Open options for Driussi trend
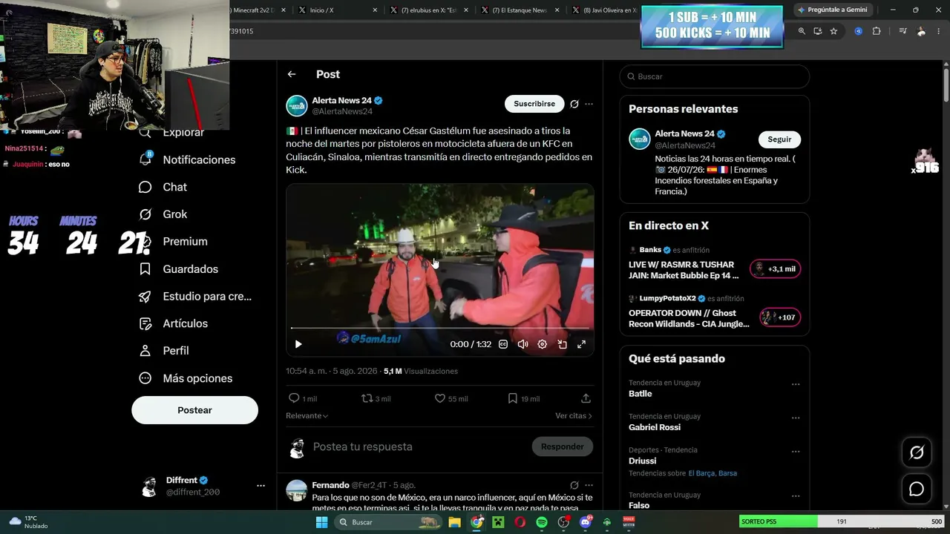This screenshot has height=534, width=950. 796,451
